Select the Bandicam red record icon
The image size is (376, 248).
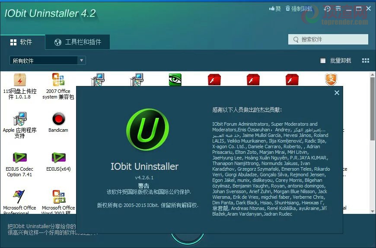58,119
